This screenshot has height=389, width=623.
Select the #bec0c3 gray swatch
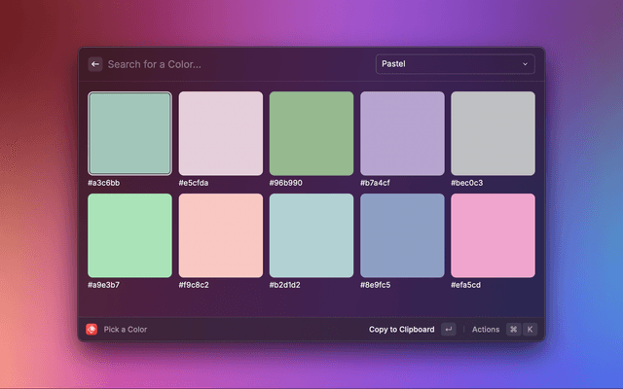(493, 133)
